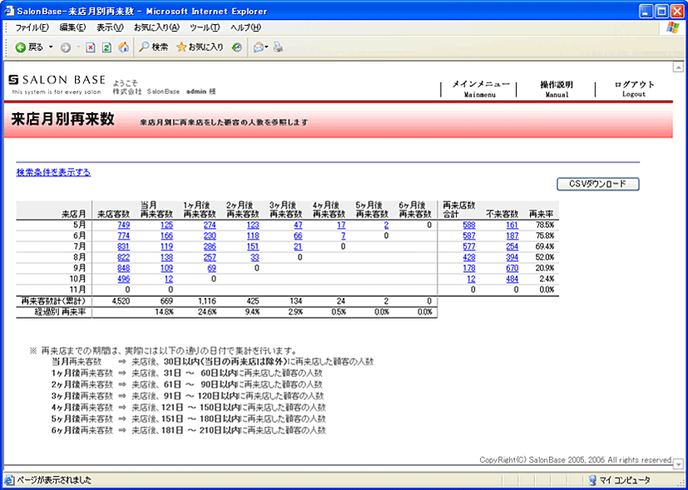Go to the Home page icon

pyautogui.click(x=124, y=47)
